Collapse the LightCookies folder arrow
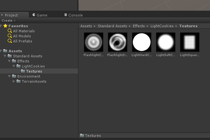This screenshot has height=140, width=210. 14,66
